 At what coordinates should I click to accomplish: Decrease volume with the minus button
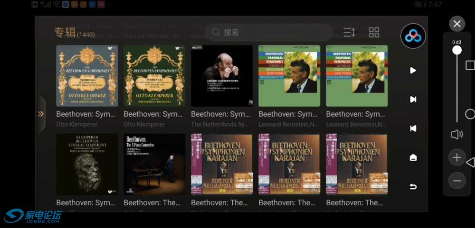point(457,181)
